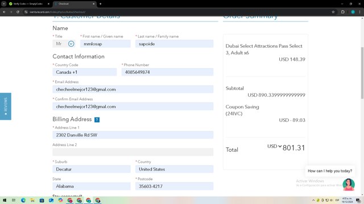Open the Country dropdown United States
Viewport: 364px width, 204px height.
[x=175, y=169]
